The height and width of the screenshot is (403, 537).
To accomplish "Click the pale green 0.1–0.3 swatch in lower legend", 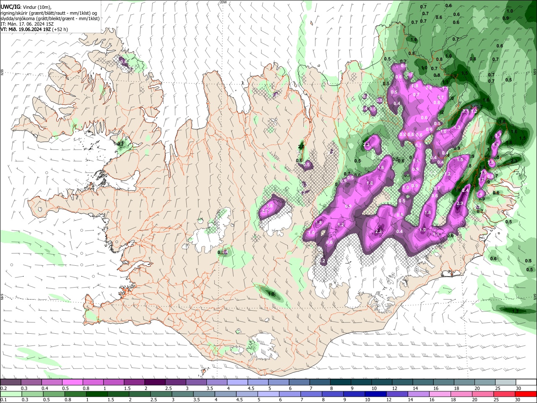I will [x=11, y=394].
